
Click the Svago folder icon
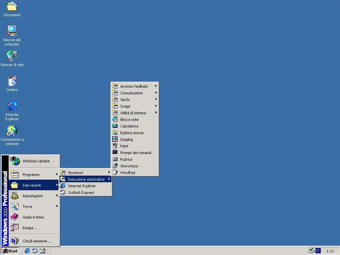click(115, 106)
